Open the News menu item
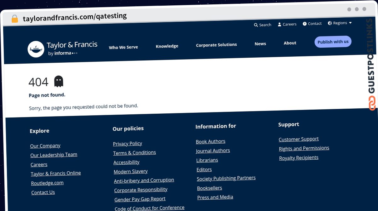 coord(260,44)
